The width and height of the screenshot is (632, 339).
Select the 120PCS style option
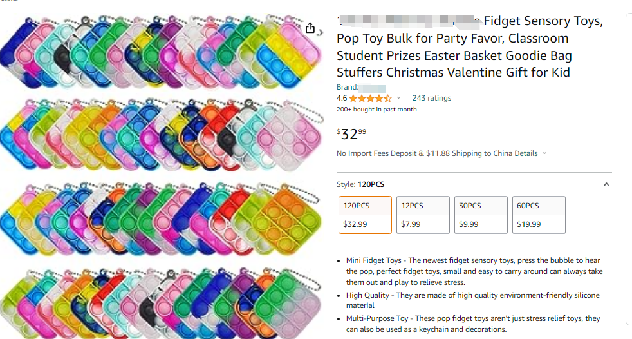point(365,215)
